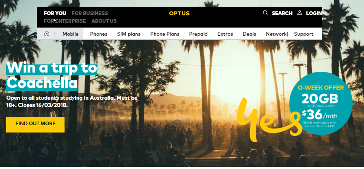The width and height of the screenshot is (364, 169).
Task: Go to Prepaid section
Action: pyautogui.click(x=198, y=34)
